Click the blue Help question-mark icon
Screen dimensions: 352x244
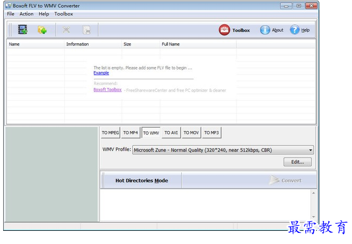click(x=295, y=30)
